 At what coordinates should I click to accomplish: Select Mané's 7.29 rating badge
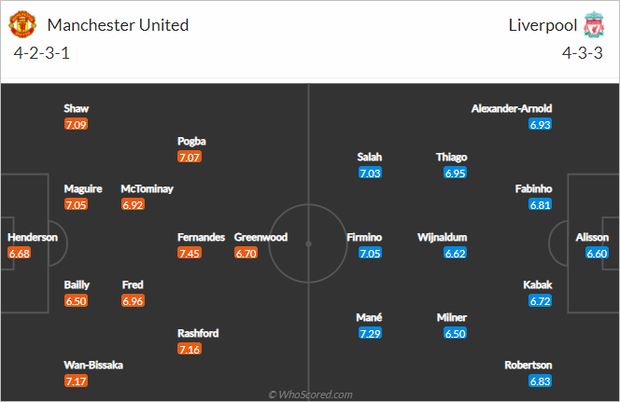coord(370,333)
